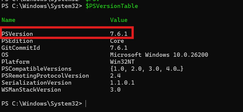Screen dimensions: 243x112
Task: Click the Core edition value
Action: click(x=117, y=41)
